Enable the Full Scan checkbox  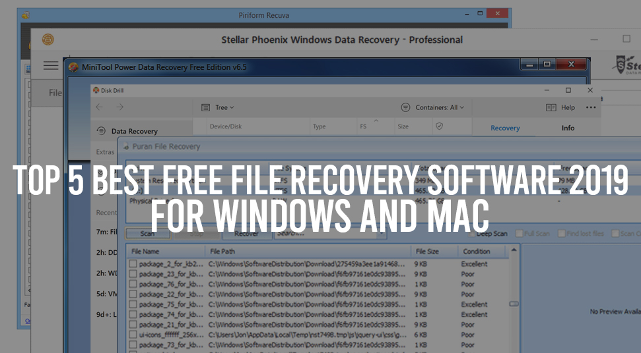coord(519,234)
